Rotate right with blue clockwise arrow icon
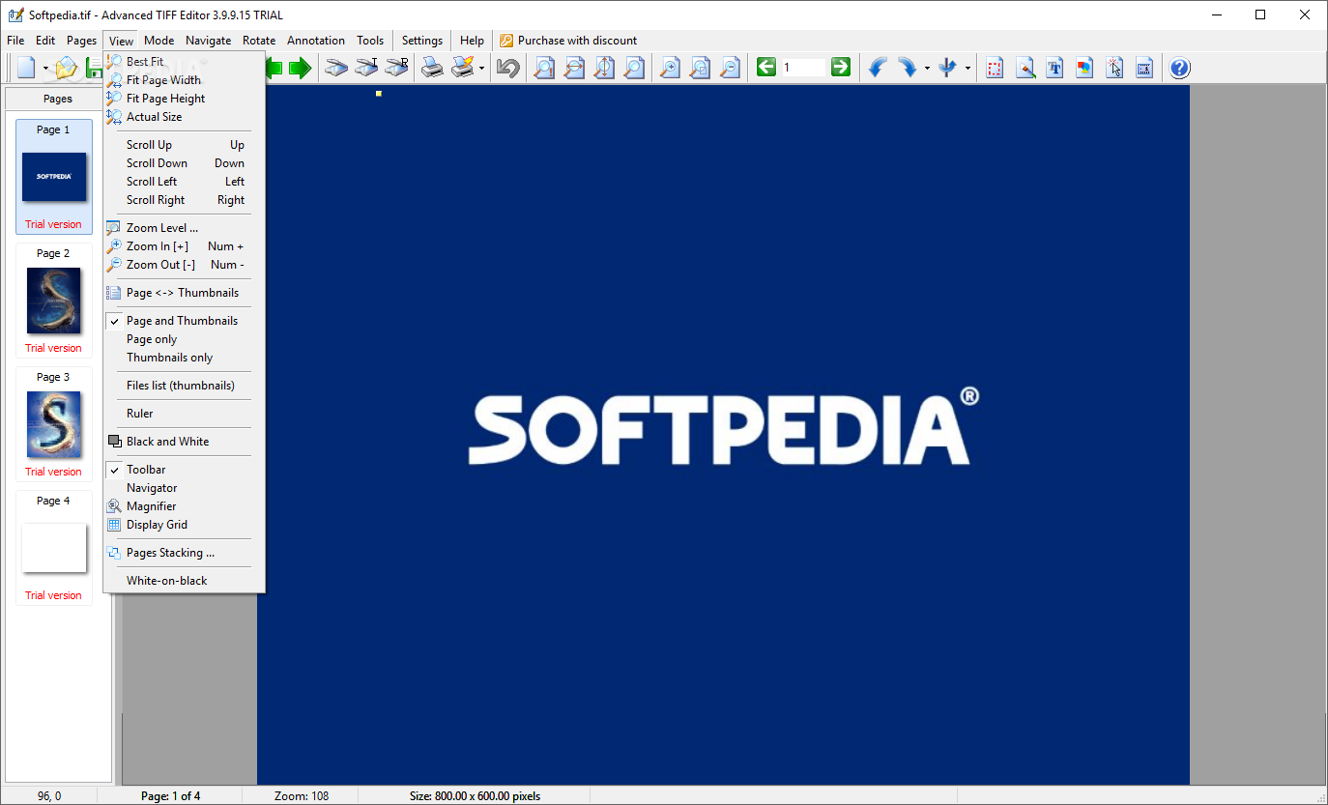This screenshot has width=1328, height=805. (x=908, y=68)
